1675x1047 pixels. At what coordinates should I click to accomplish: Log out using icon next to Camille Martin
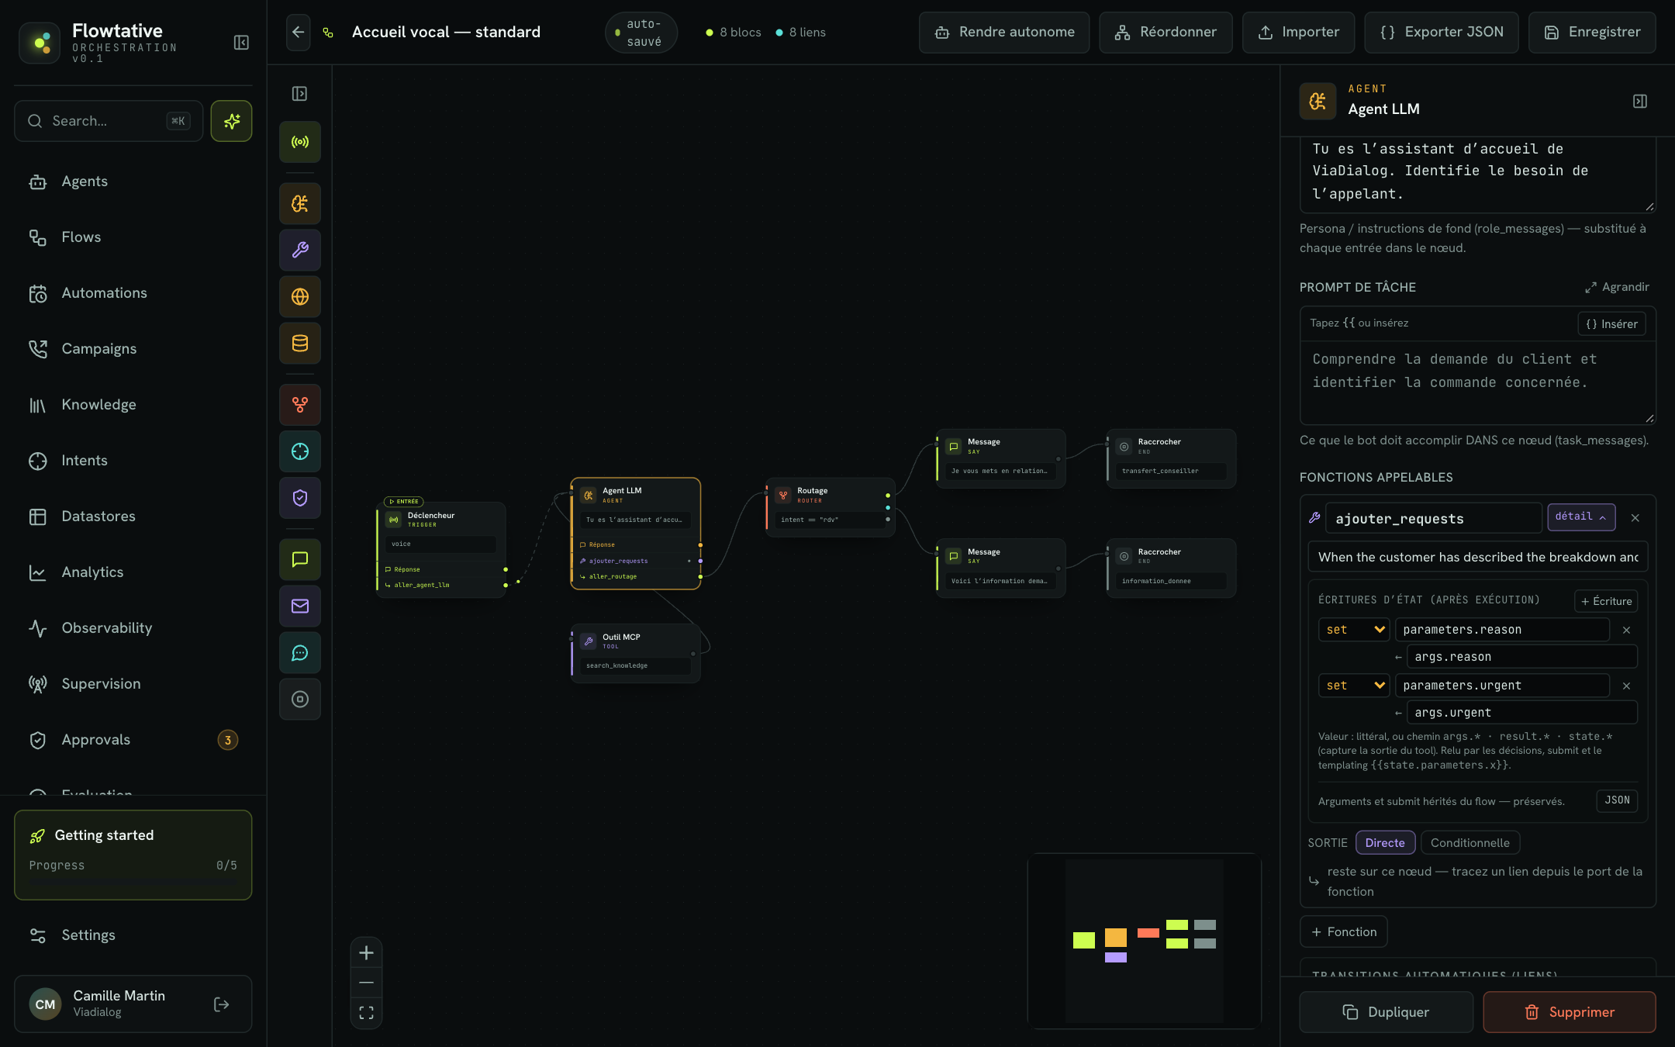tap(222, 1004)
